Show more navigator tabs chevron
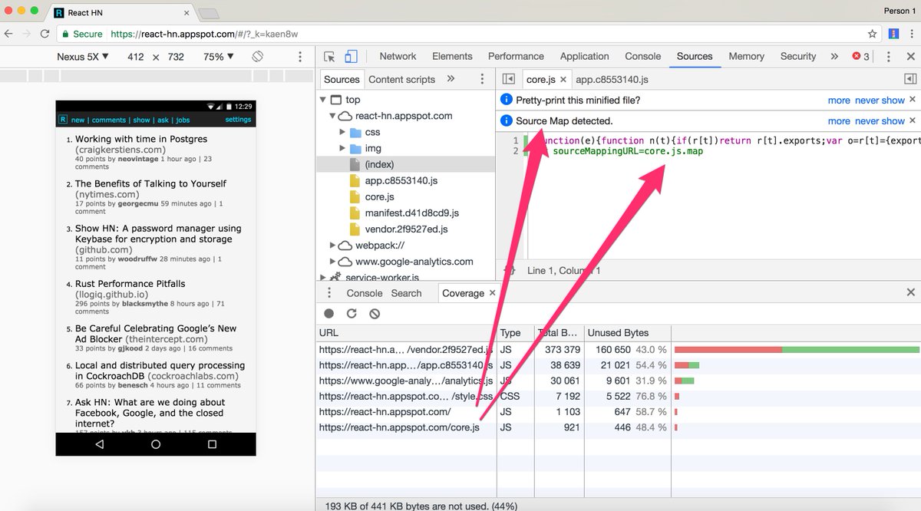This screenshot has width=921, height=511. (x=451, y=79)
